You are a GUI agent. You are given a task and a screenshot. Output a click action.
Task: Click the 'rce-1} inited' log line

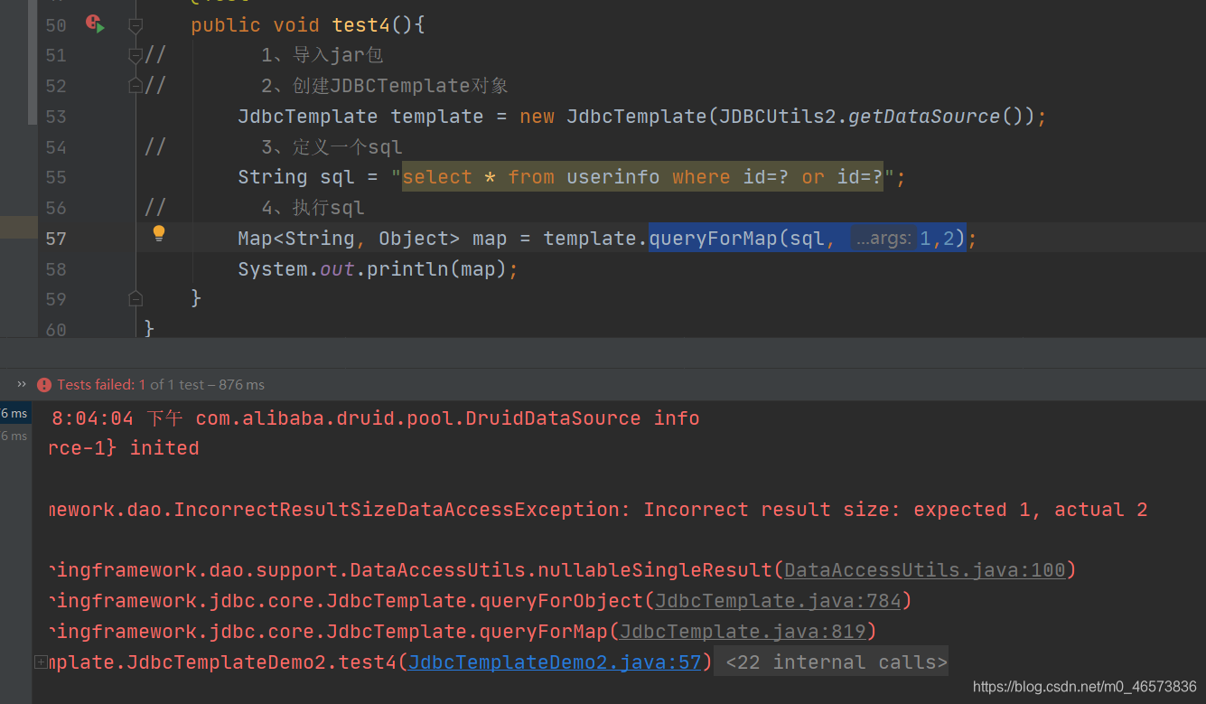click(x=124, y=448)
